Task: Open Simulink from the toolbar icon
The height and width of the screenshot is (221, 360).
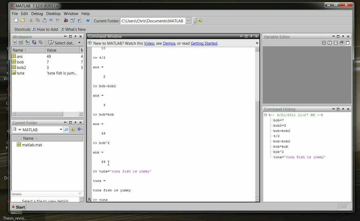Action: pyautogui.click(x=66, y=21)
